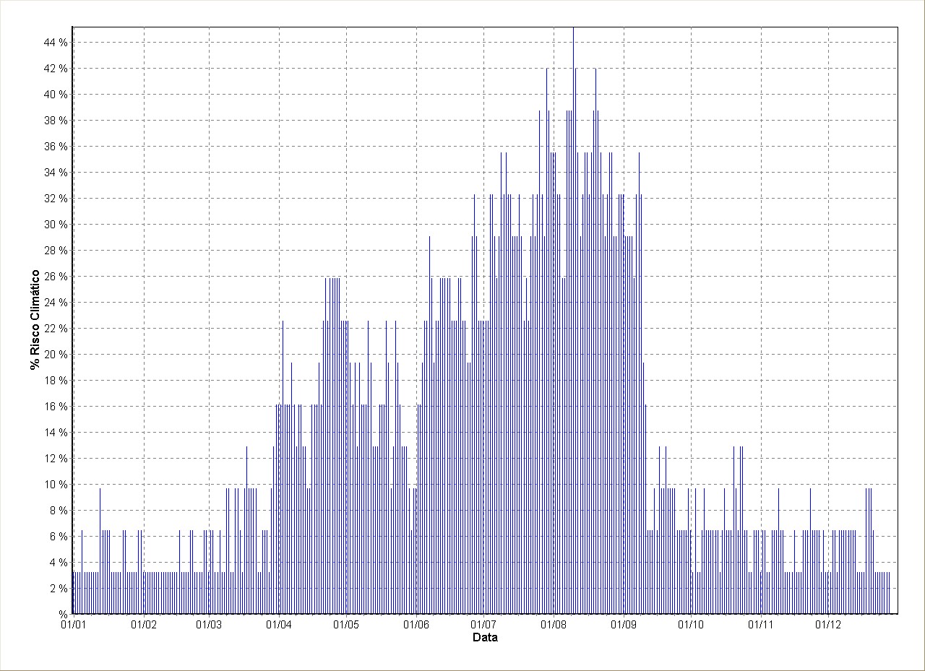The height and width of the screenshot is (671, 925).
Task: Select the '10 %' y-axis tick label
Action: pyautogui.click(x=56, y=485)
